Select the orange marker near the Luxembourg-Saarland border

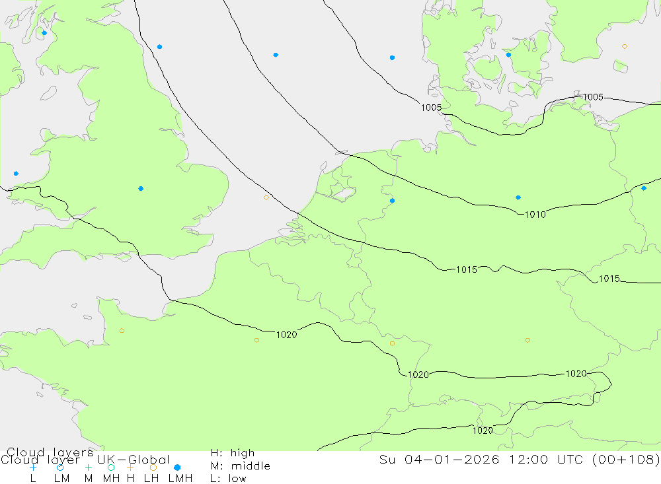click(x=392, y=343)
